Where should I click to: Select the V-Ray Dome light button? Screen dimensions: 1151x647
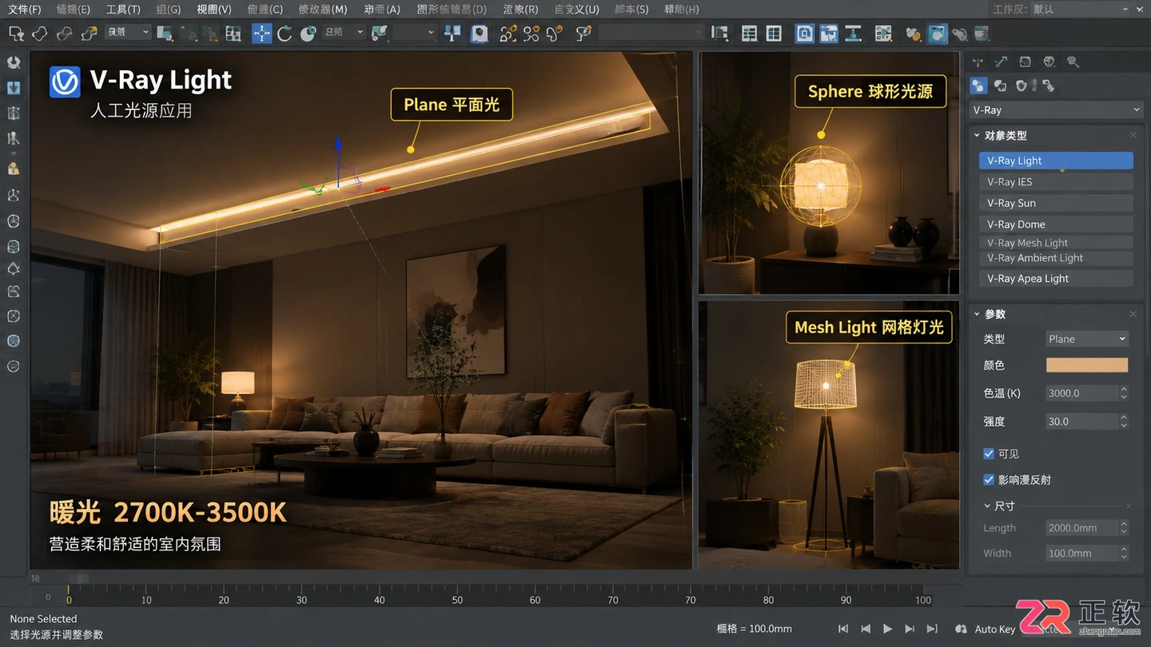tap(1056, 224)
